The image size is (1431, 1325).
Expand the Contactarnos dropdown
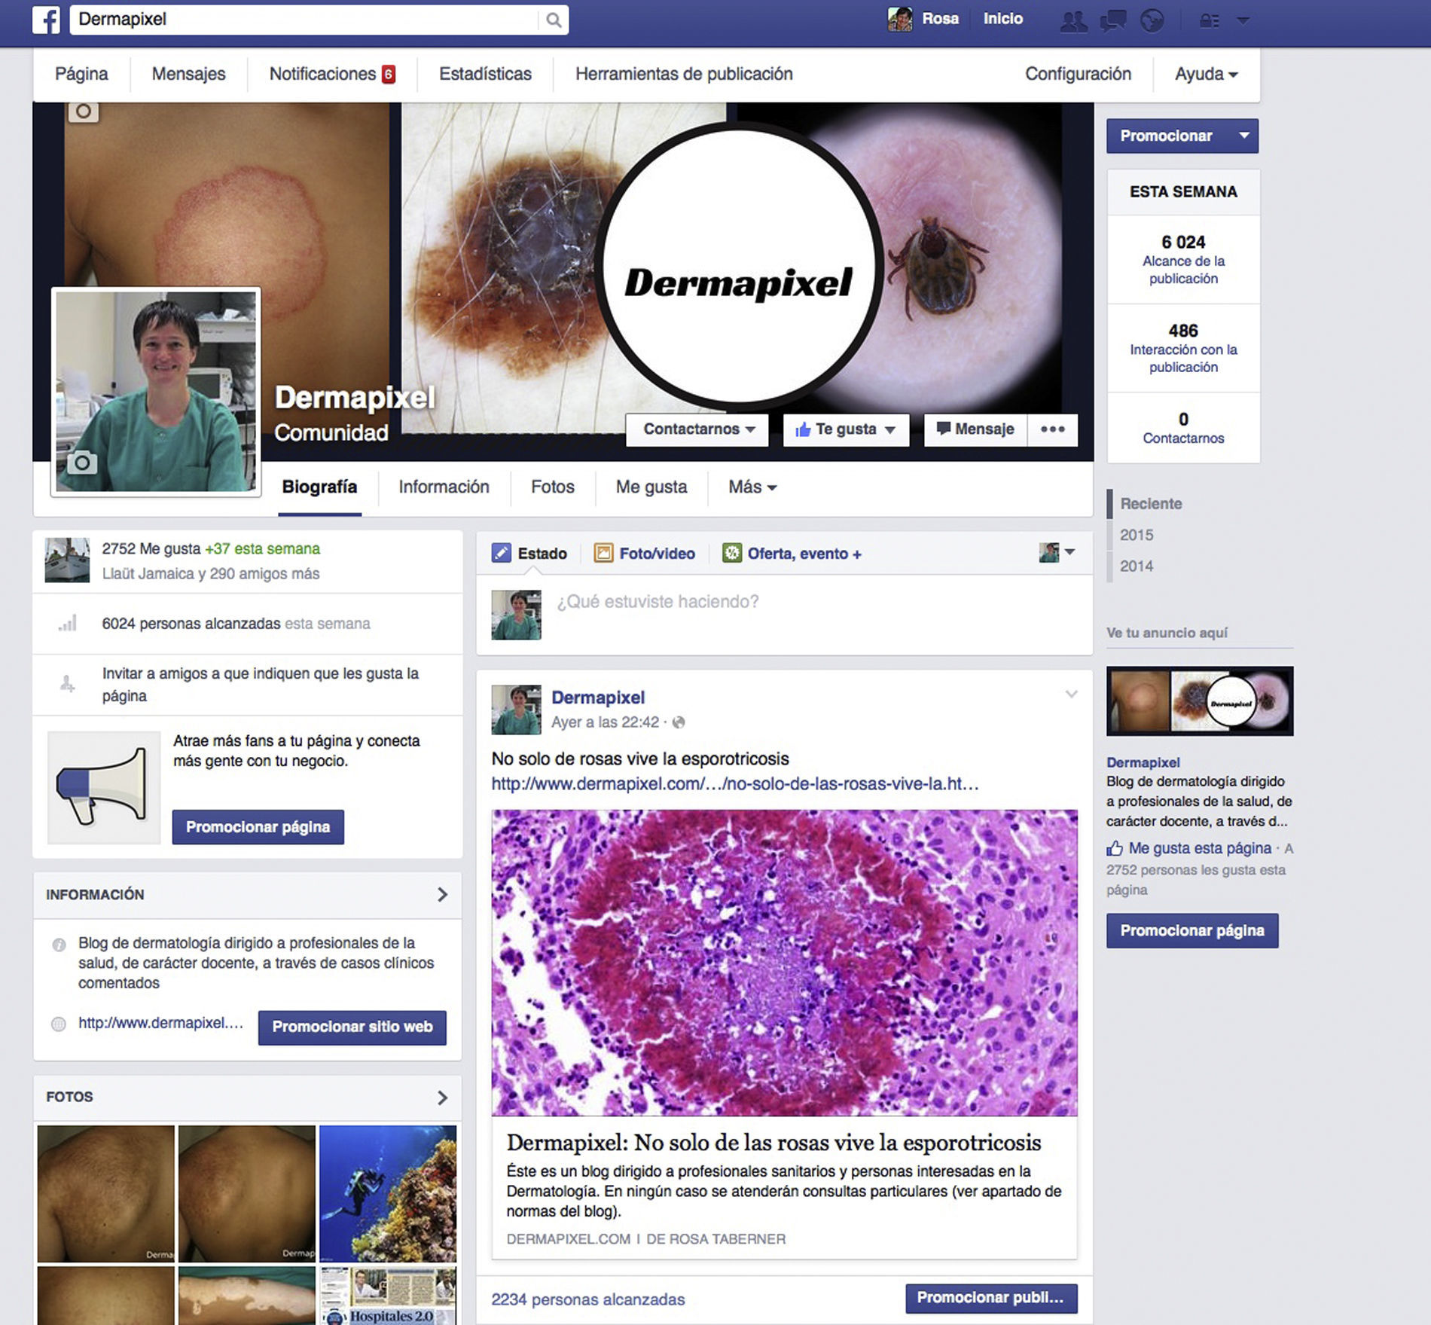(697, 429)
